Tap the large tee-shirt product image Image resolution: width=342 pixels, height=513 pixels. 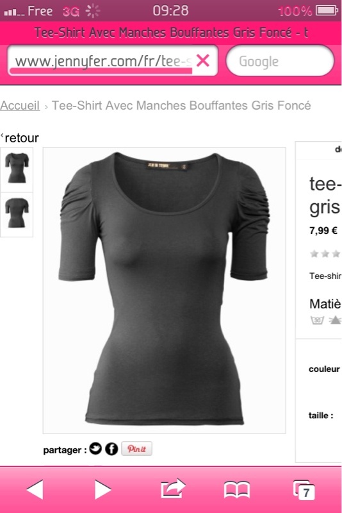point(165,290)
